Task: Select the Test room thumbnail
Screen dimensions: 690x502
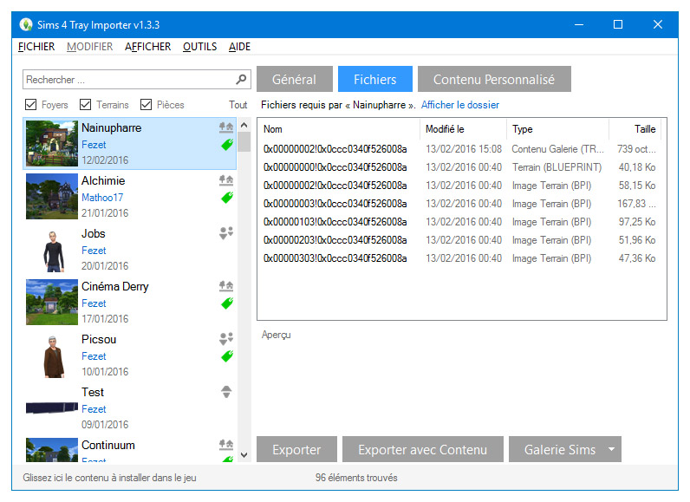Action: click(52, 407)
